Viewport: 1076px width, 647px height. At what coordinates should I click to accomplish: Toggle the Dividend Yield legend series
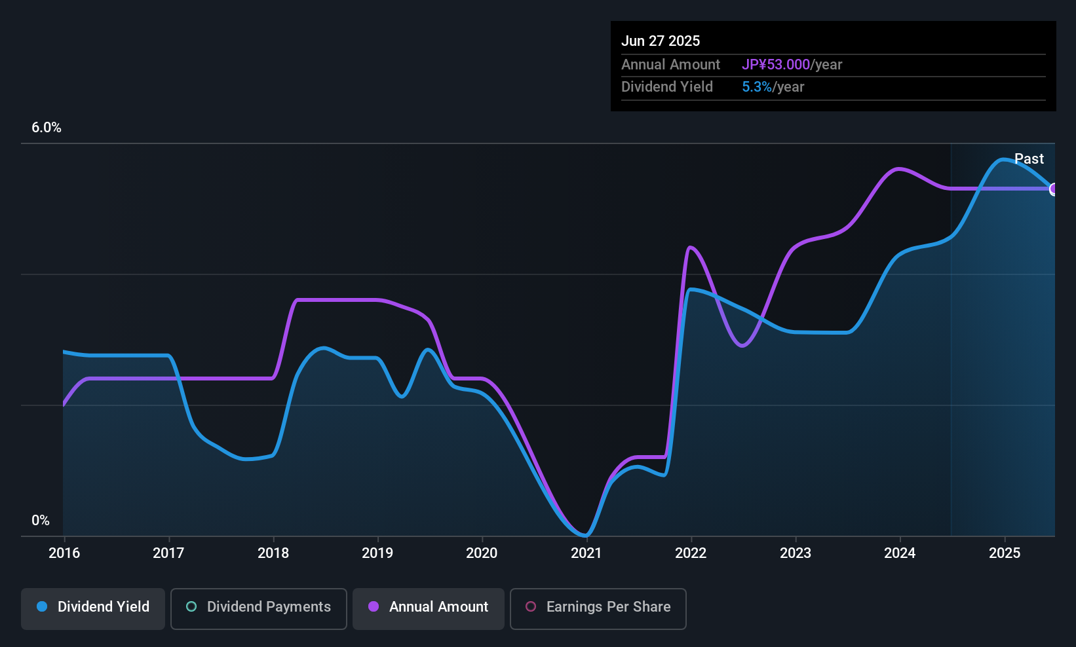pos(93,608)
